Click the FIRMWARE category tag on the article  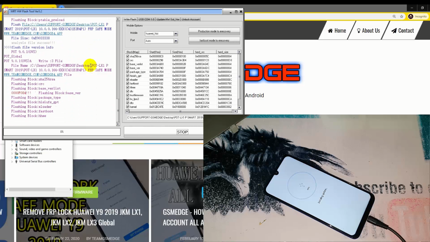pos(83,192)
